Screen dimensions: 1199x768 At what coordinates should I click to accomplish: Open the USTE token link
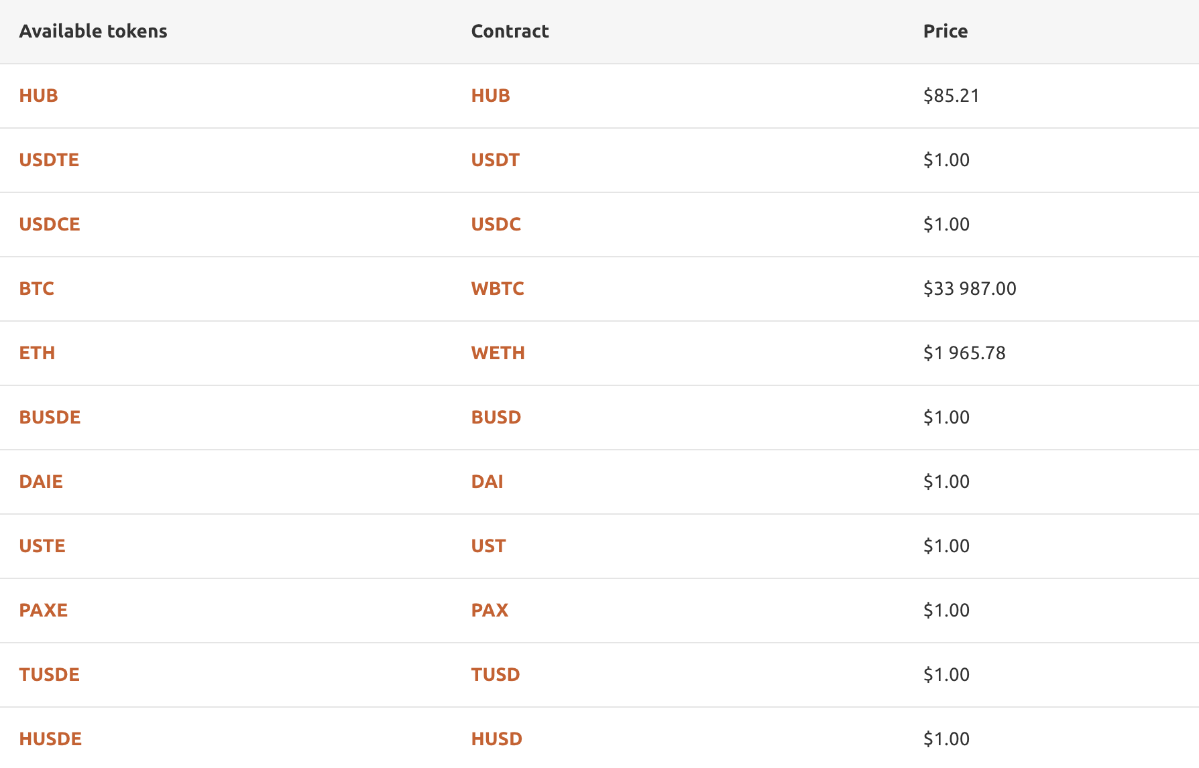point(42,546)
